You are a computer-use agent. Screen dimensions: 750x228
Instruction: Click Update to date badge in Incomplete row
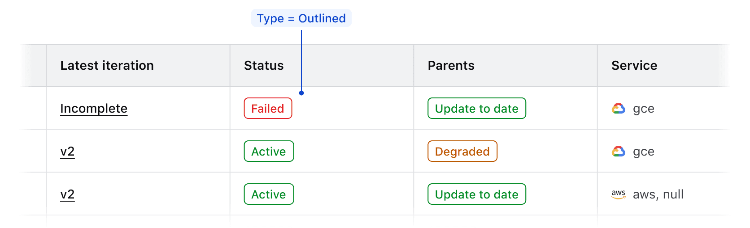pos(476,109)
